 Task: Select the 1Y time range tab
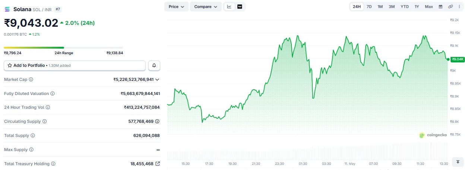[x=417, y=7]
